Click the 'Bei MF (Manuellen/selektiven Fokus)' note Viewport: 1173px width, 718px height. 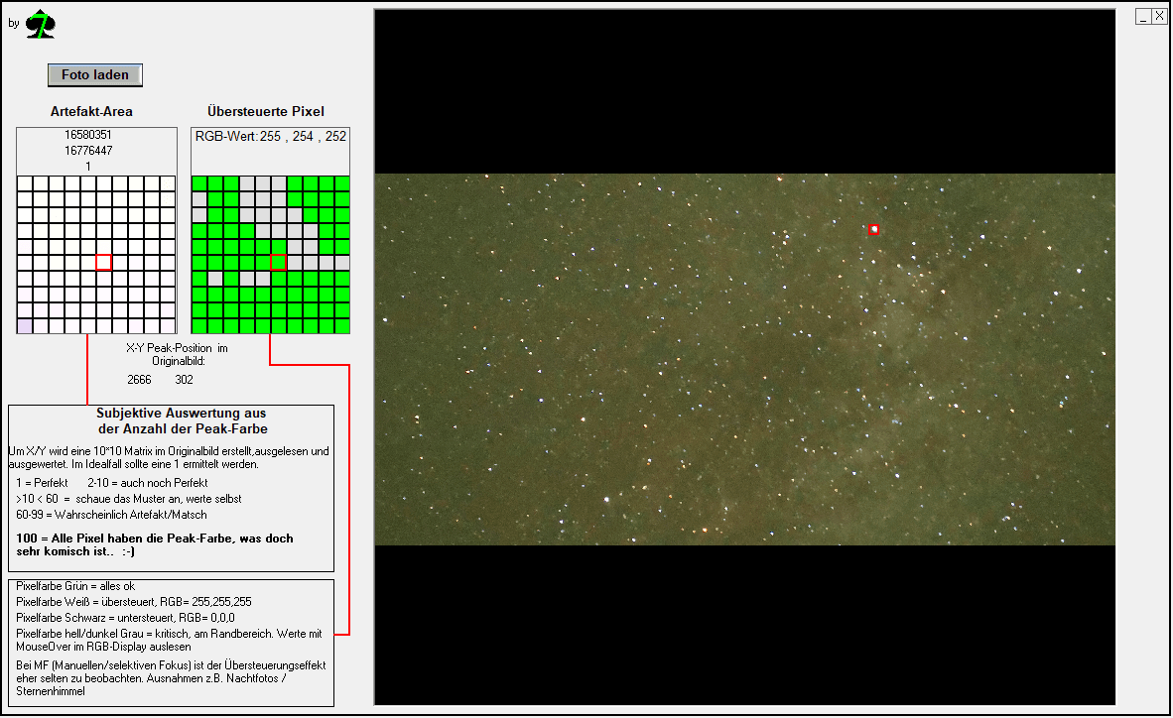coord(171,678)
